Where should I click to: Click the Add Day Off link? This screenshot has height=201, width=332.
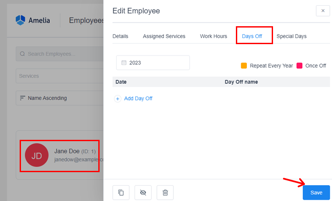point(138,98)
